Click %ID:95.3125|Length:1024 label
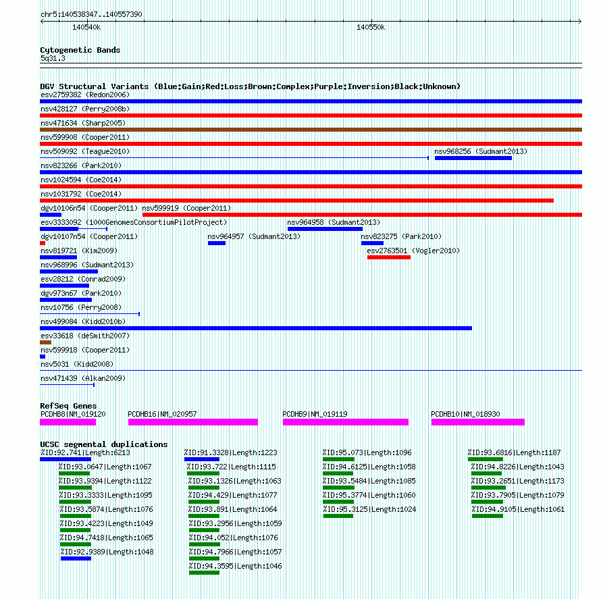 (369, 509)
